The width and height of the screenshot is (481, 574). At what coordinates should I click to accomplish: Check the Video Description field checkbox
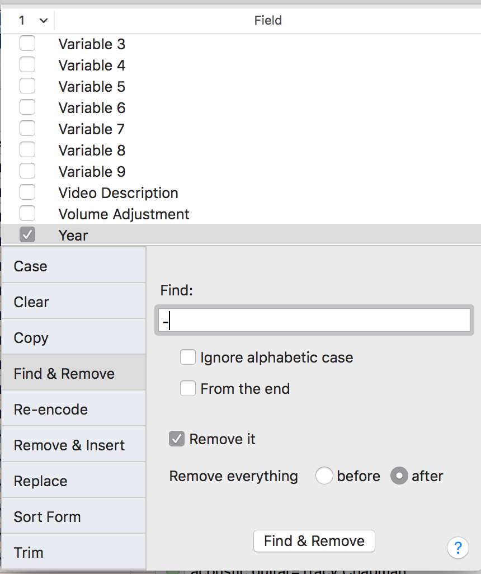point(27,192)
